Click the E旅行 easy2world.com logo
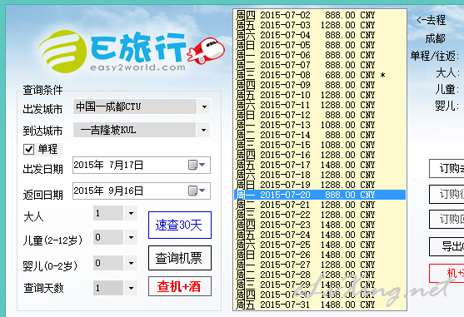This screenshot has height=317, width=464. tap(132, 52)
